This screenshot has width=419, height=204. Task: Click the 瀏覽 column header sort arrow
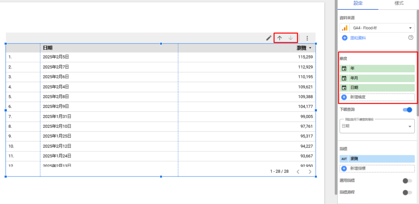310,48
